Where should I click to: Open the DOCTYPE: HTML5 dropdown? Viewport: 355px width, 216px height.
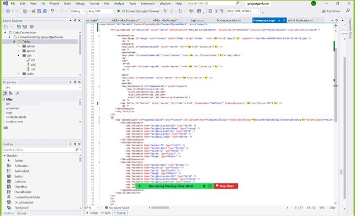(x=243, y=11)
